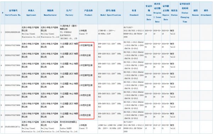The width and height of the screenshot is (213, 134).
Task: Click the issue date cell in row 5
Action: coord(149,75)
